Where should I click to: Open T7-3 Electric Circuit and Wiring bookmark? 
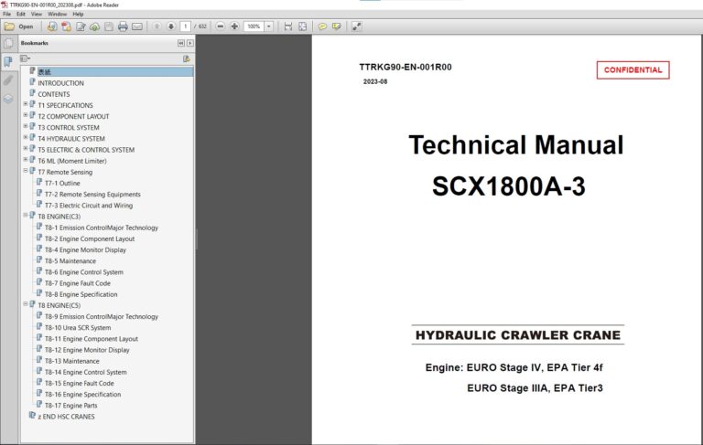89,206
